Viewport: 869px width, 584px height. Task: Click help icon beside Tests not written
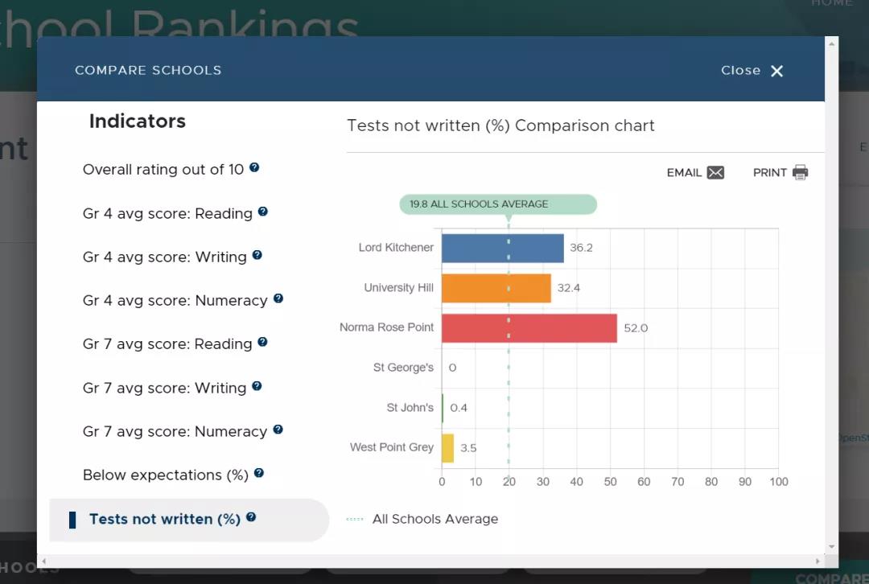tap(251, 517)
